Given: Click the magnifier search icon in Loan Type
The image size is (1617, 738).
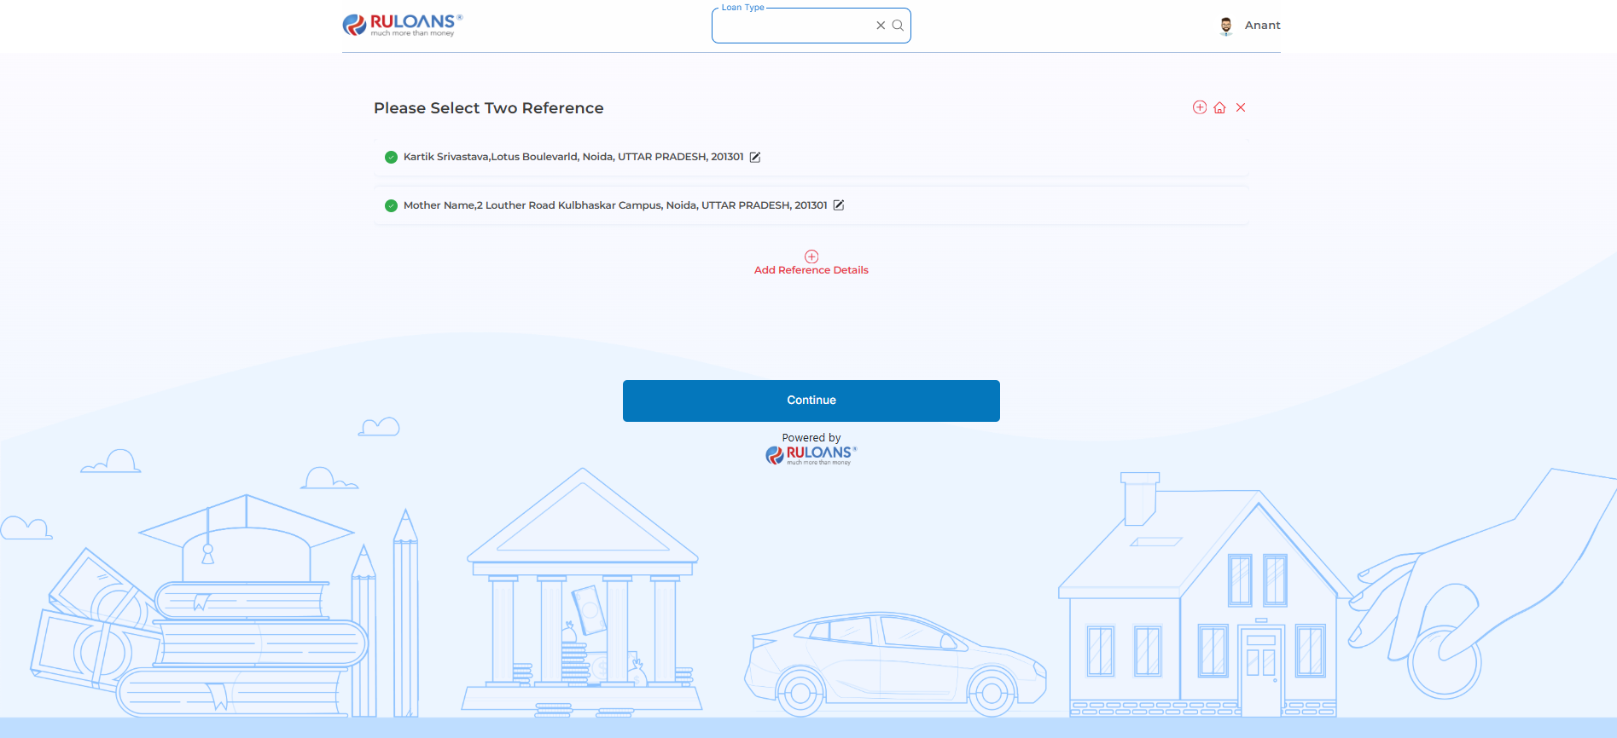Looking at the screenshot, I should click(x=898, y=26).
